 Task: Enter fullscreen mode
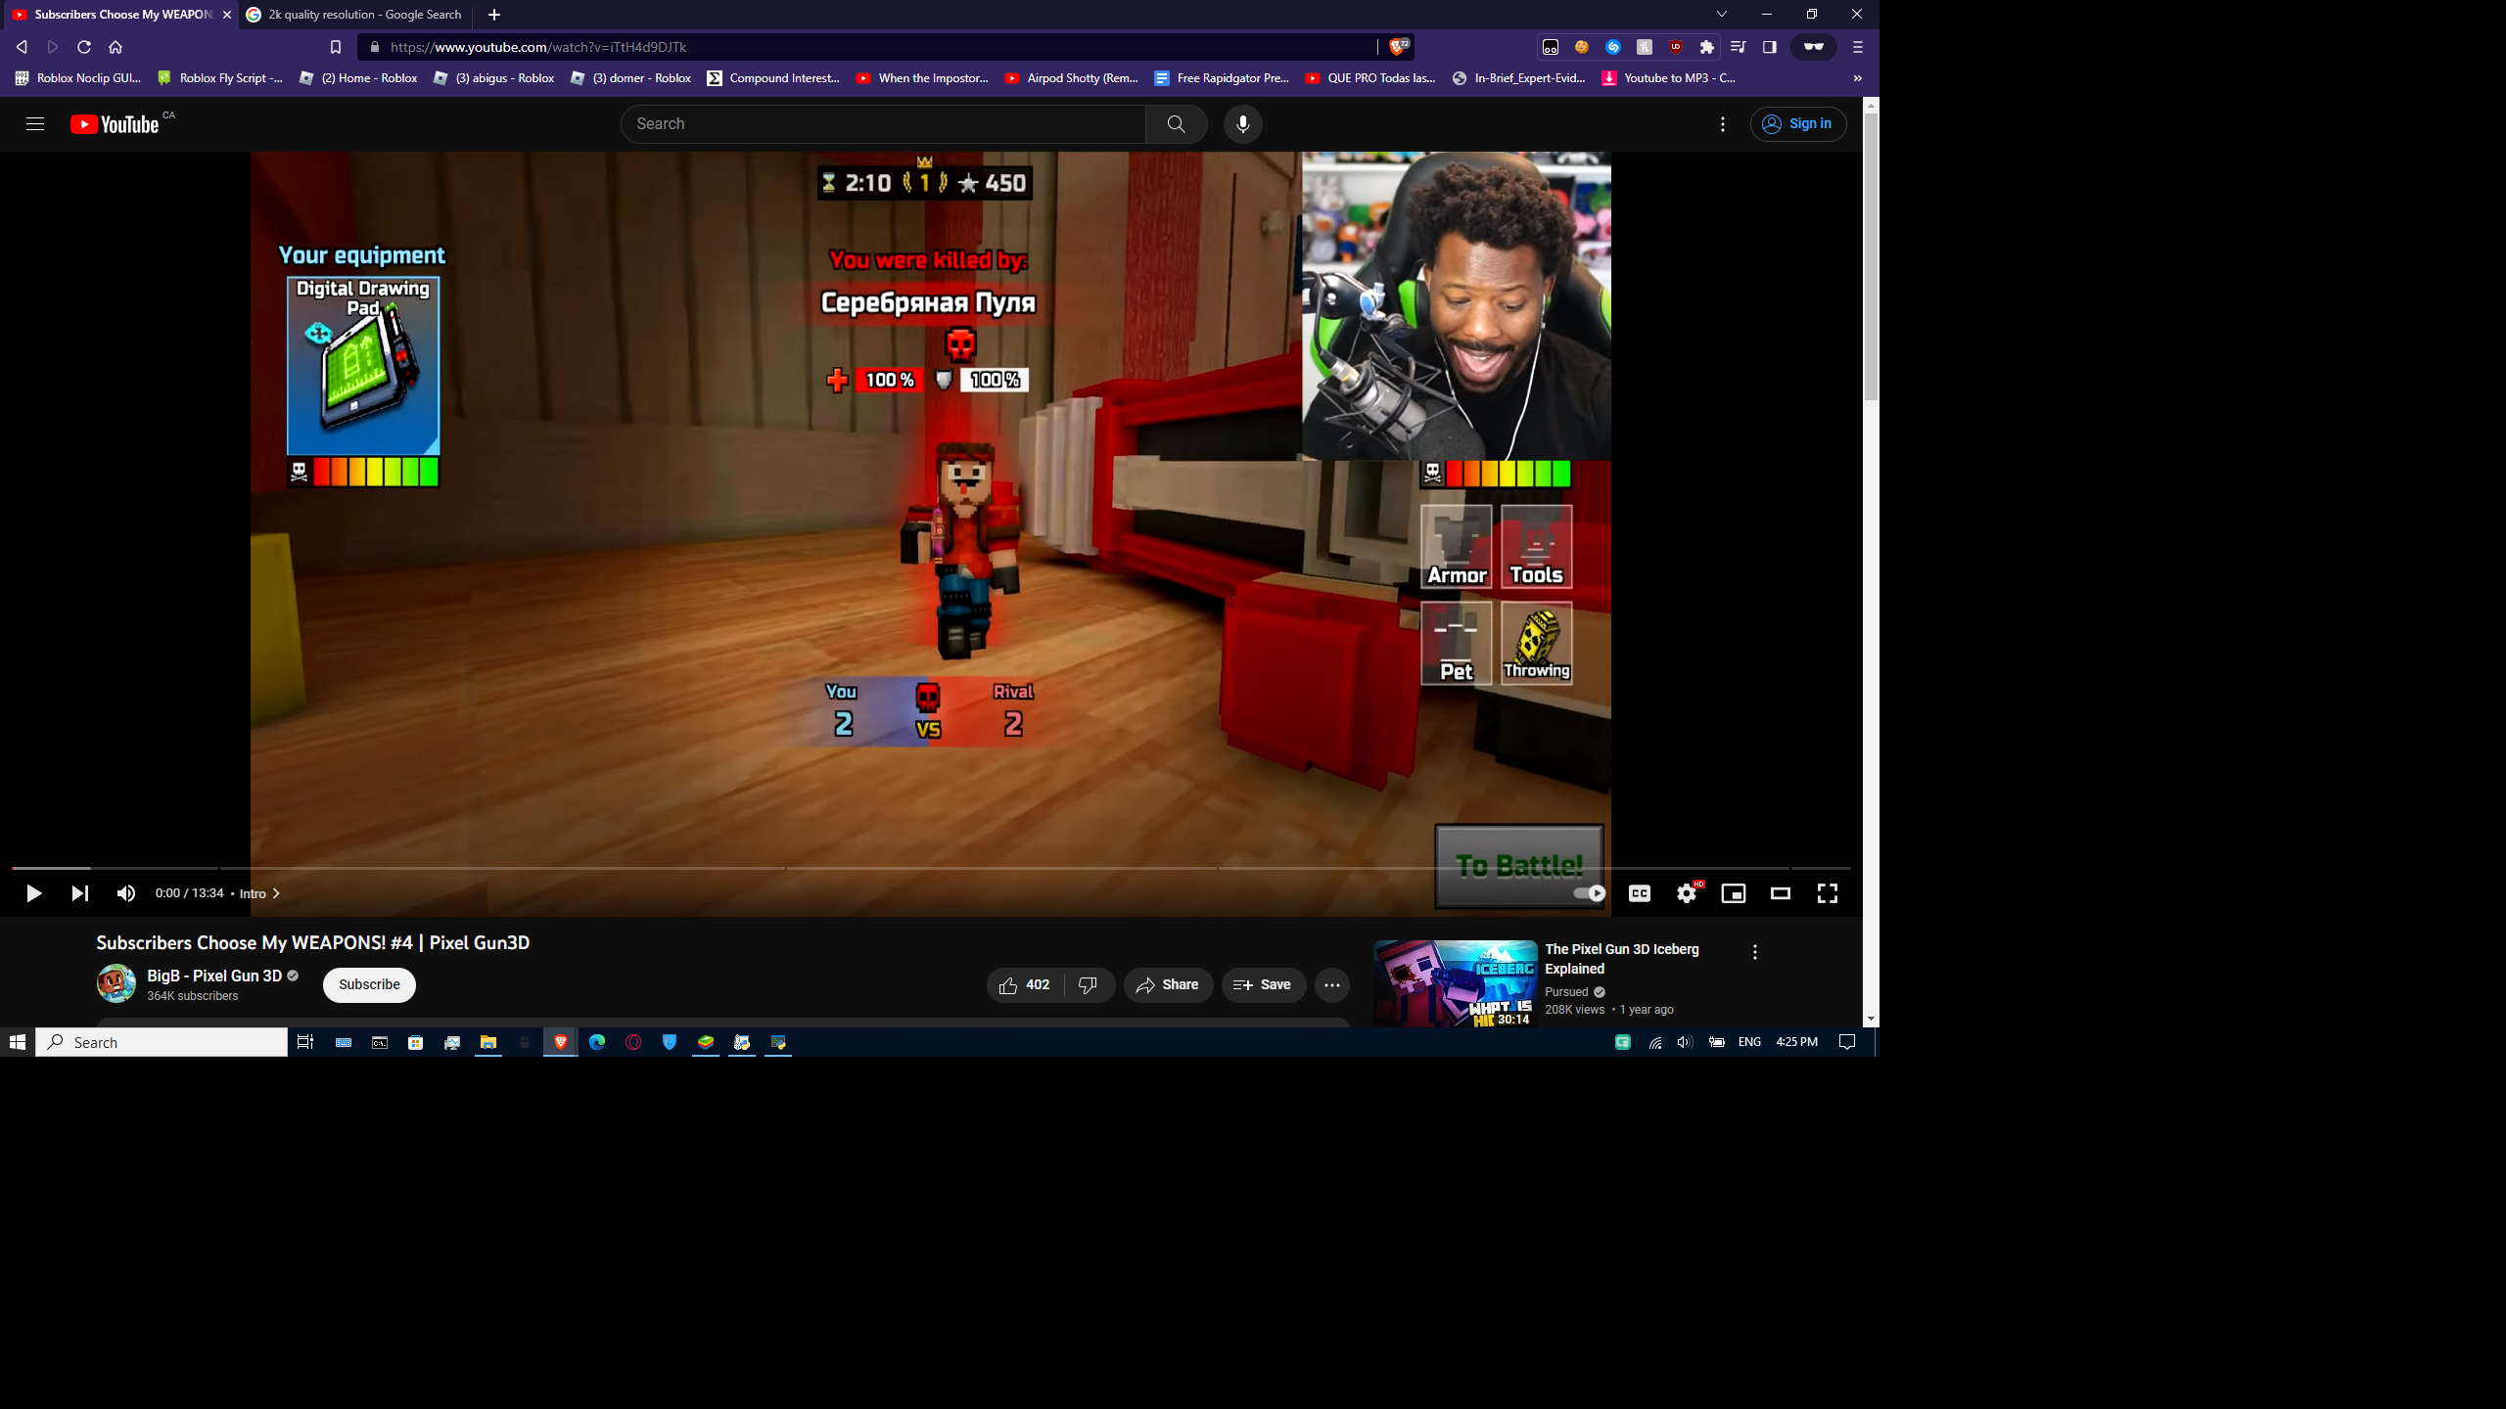pyautogui.click(x=1827, y=893)
